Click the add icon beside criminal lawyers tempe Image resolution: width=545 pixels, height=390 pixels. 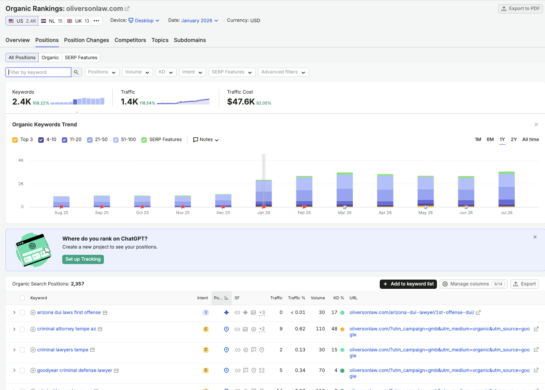[x=33, y=350]
